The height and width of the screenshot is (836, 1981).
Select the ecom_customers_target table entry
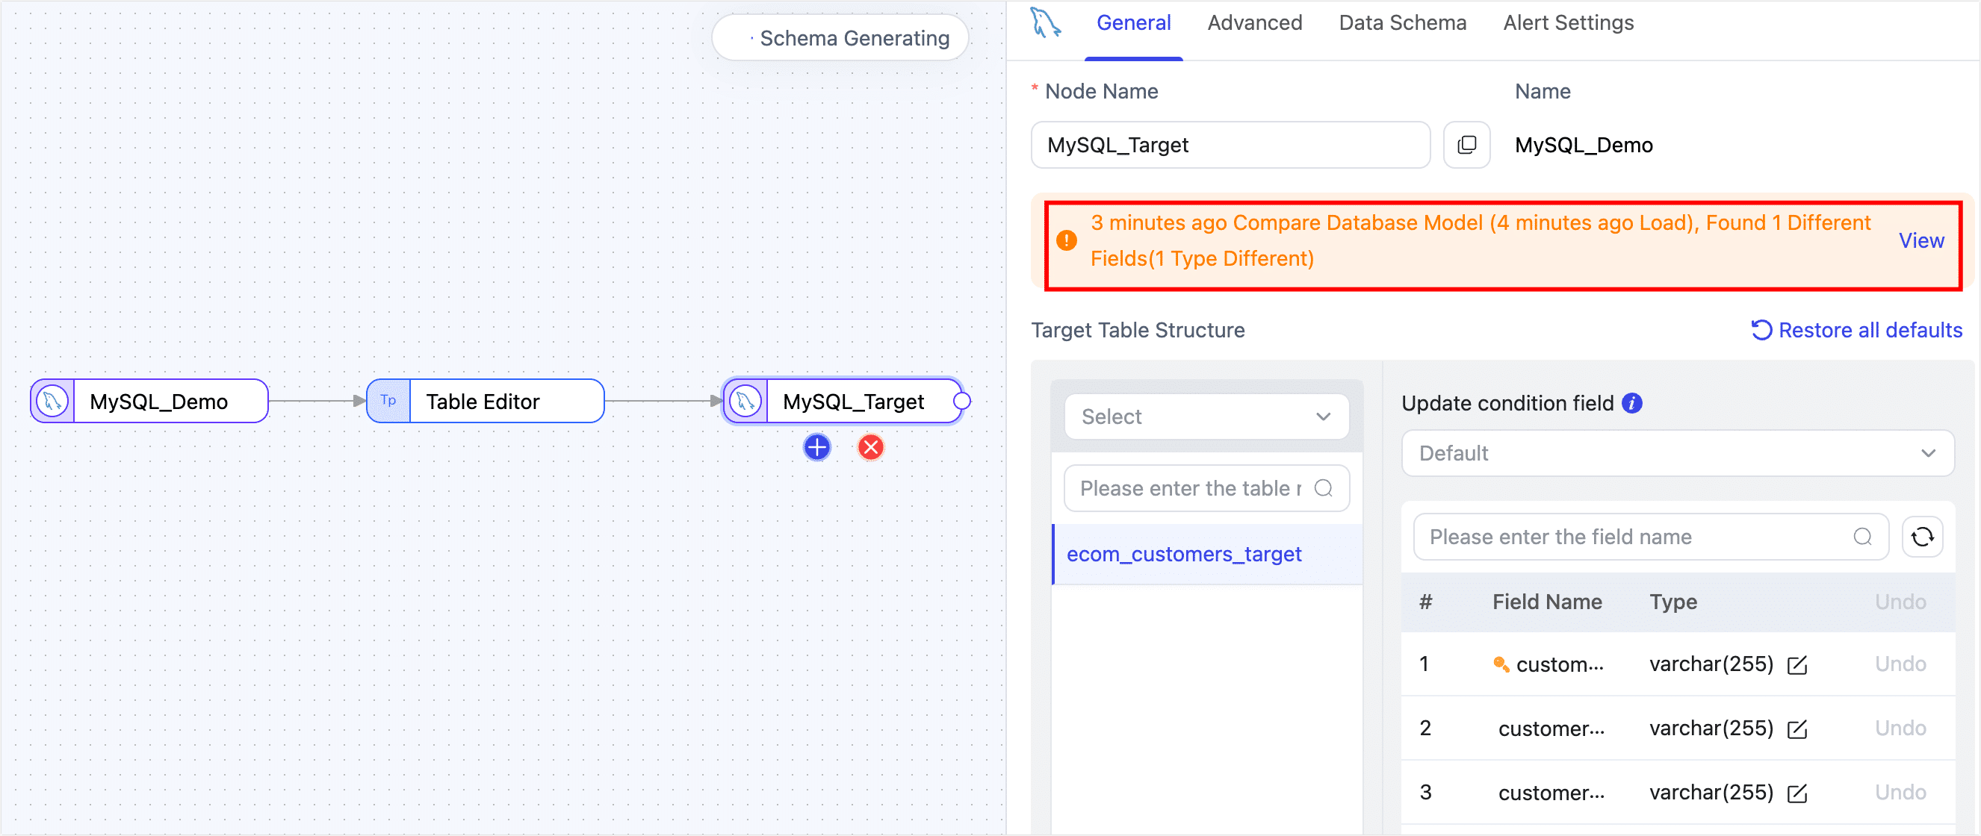1183,553
